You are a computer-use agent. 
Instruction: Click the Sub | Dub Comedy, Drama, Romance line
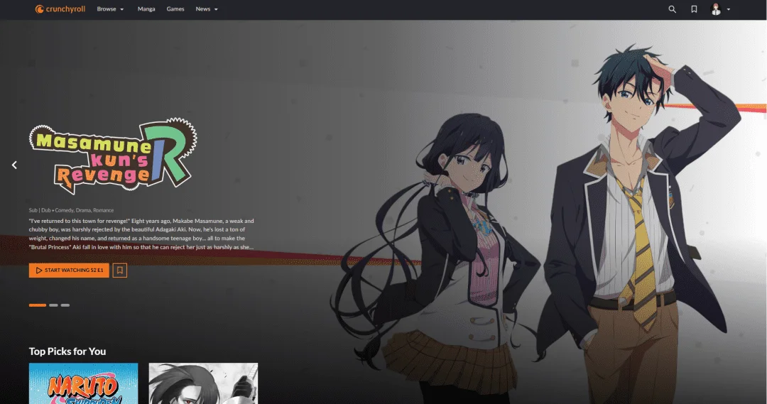click(x=72, y=210)
